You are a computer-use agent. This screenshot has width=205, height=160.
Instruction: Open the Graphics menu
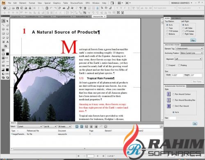(x=57, y=3)
